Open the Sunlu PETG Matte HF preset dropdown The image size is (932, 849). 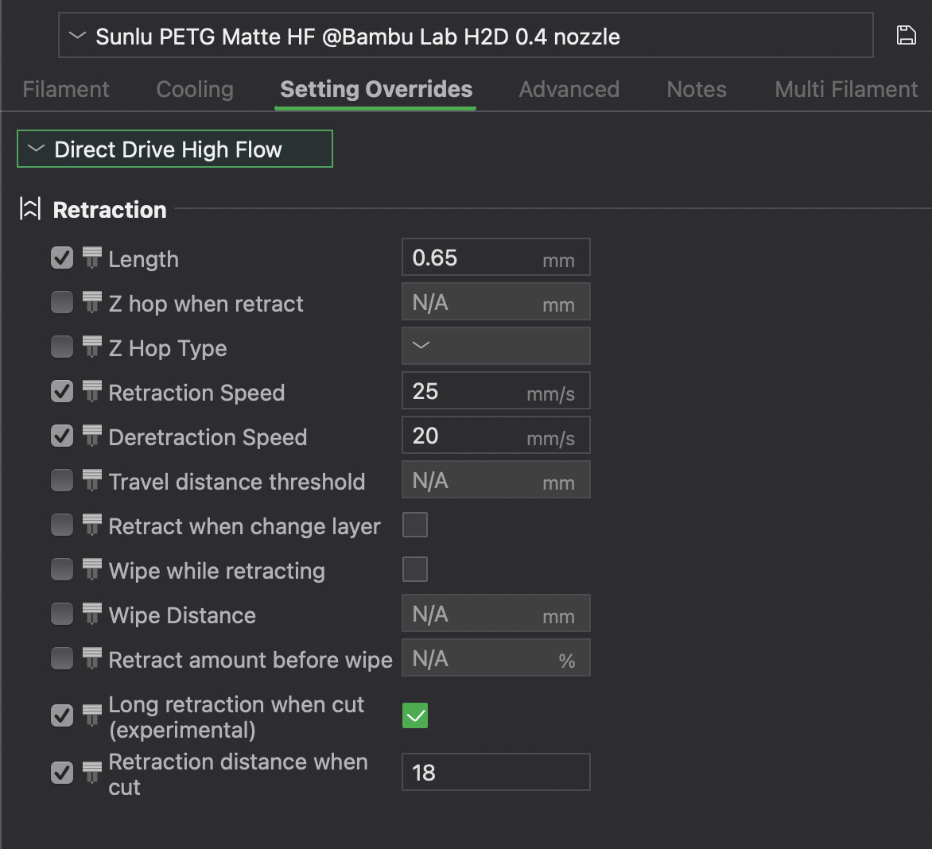(465, 36)
